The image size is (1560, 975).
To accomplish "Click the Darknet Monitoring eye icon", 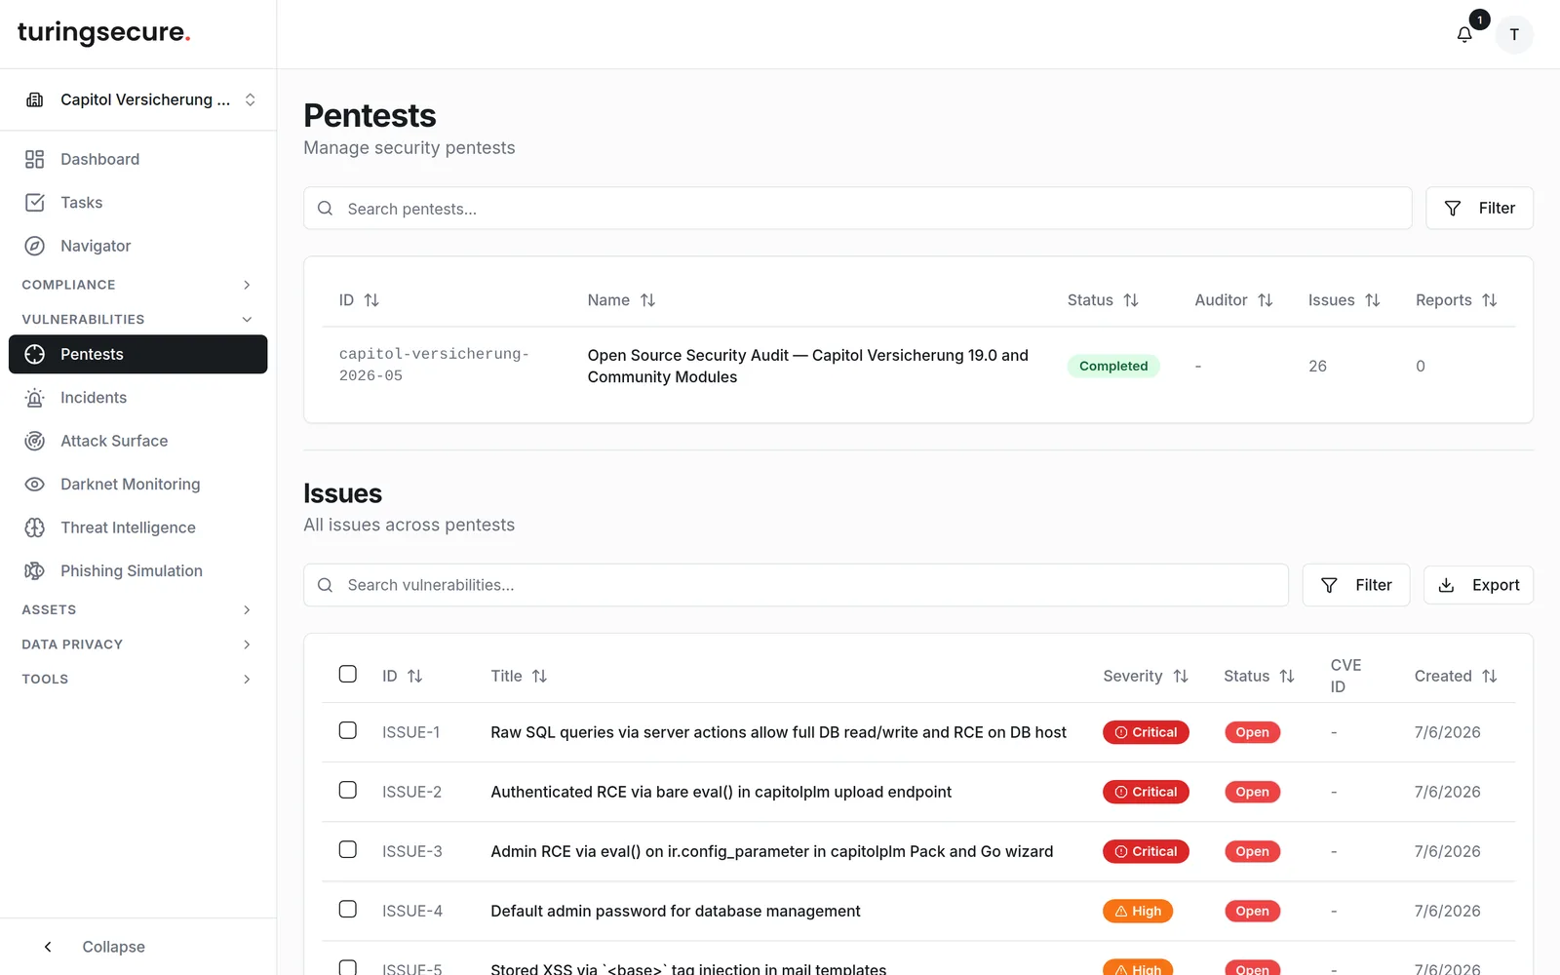I will pyautogui.click(x=35, y=485).
